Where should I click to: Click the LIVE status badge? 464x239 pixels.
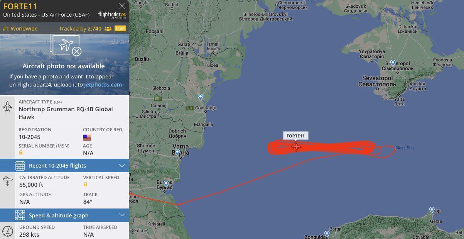pyautogui.click(x=120, y=29)
